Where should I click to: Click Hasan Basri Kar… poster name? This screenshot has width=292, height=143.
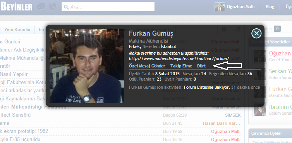(222, 123)
